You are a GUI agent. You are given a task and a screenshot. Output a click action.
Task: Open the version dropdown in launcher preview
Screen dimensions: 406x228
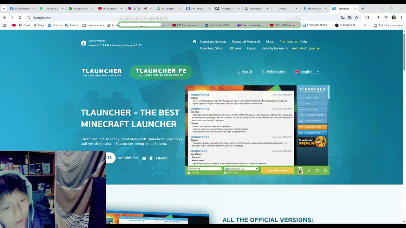pyautogui.click(x=241, y=169)
